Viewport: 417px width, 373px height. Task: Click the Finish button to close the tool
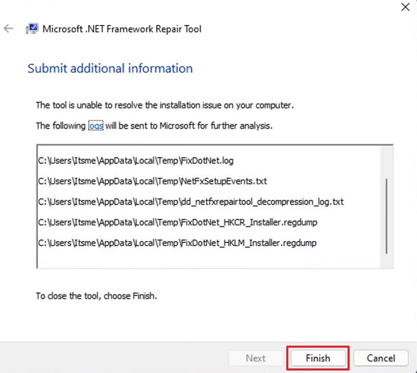[x=318, y=358]
